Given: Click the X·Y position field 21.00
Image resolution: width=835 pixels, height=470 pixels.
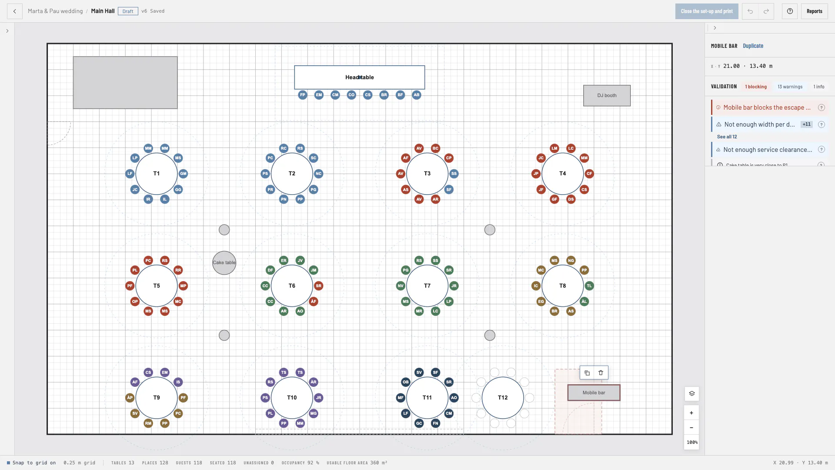Looking at the screenshot, I should pos(731,66).
